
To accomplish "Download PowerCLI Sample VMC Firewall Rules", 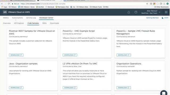I will pos(124,55).
